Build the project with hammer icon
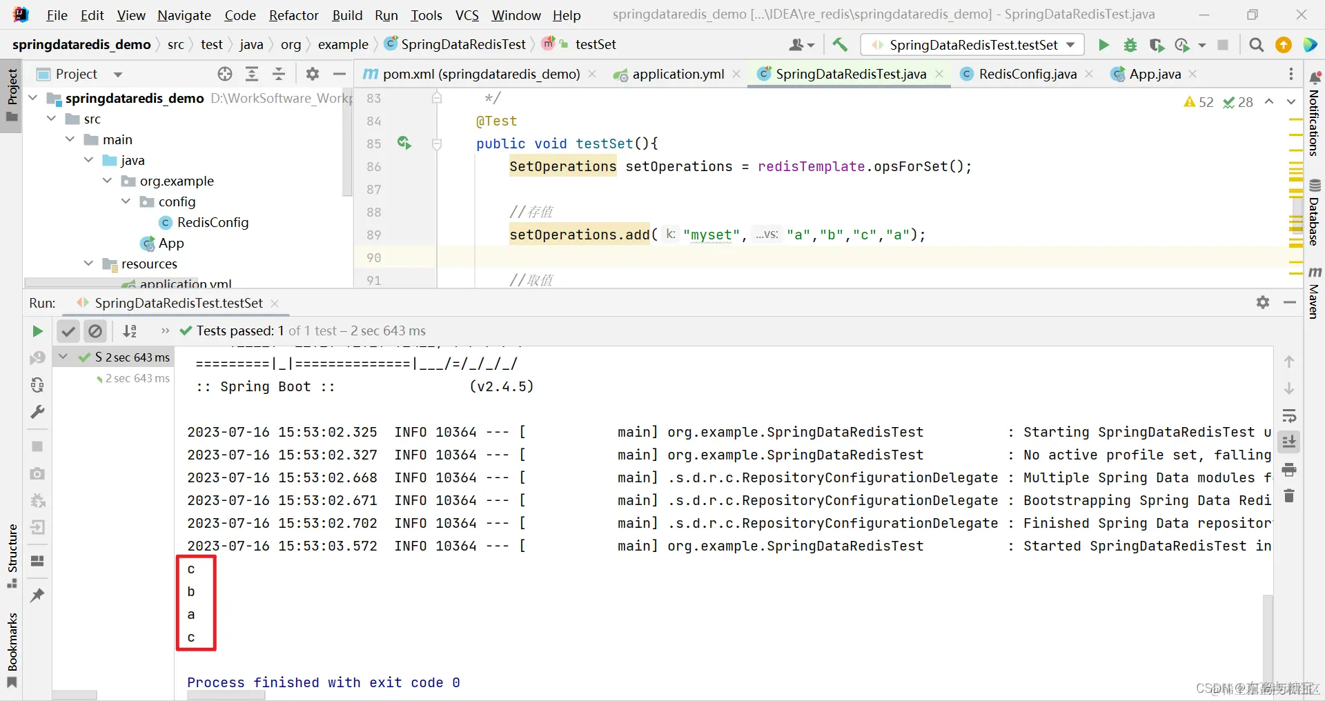 click(x=840, y=45)
